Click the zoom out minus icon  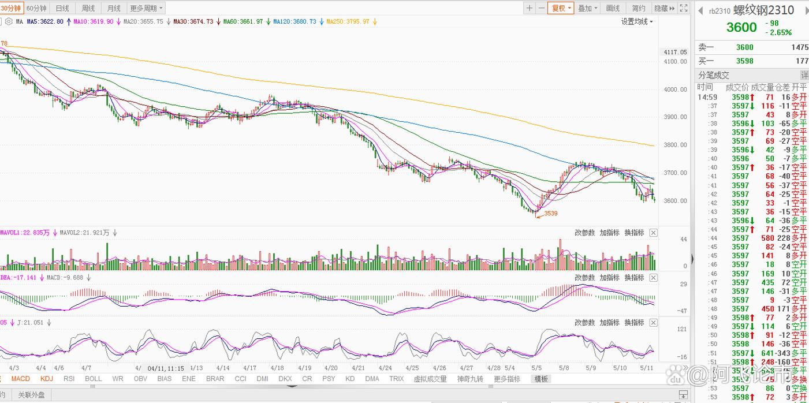[x=541, y=8]
